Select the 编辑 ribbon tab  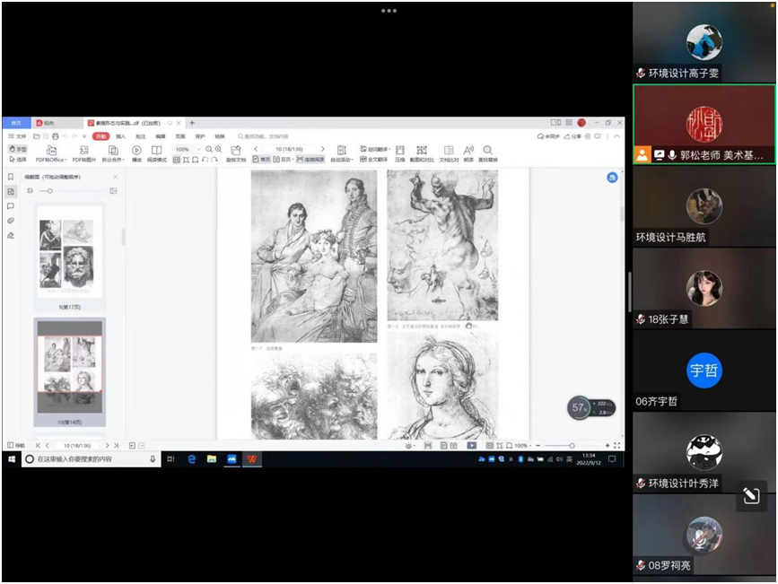point(161,136)
